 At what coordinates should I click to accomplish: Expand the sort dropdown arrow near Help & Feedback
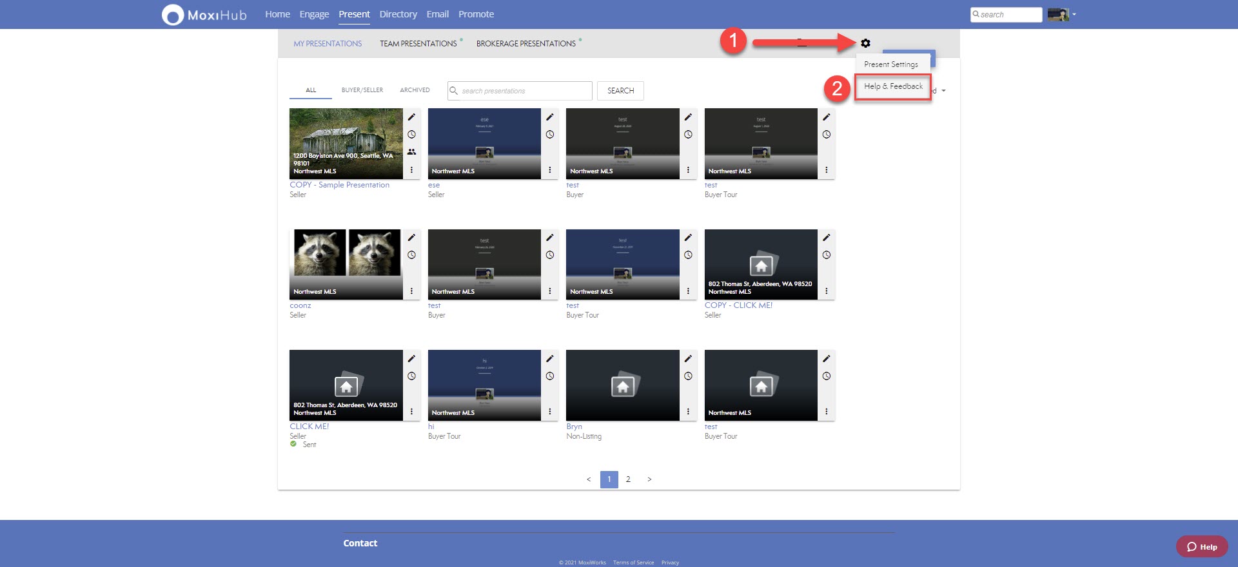(x=943, y=91)
